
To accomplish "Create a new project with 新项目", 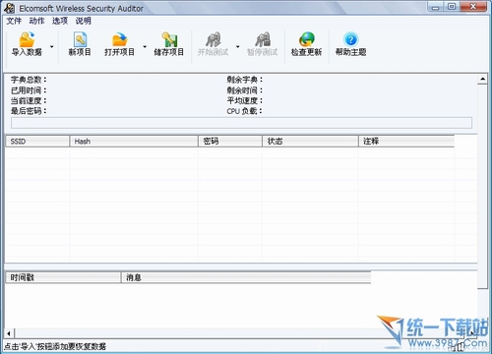I will [x=80, y=44].
